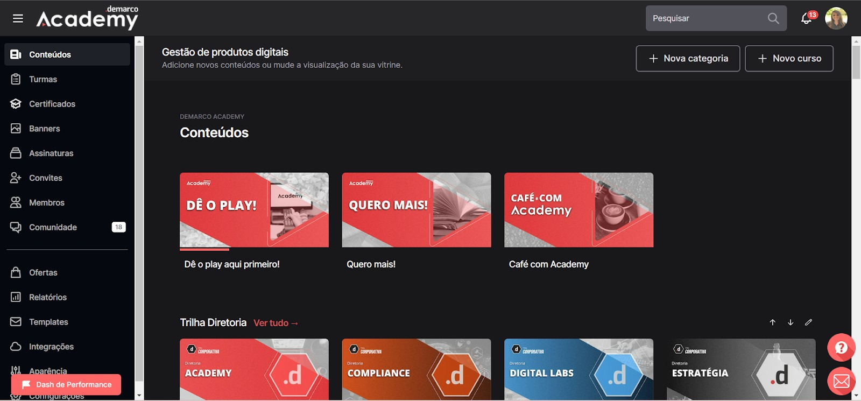This screenshot has width=861, height=401.
Task: Move Trilha Diretoria up with arrow
Action: coord(773,322)
